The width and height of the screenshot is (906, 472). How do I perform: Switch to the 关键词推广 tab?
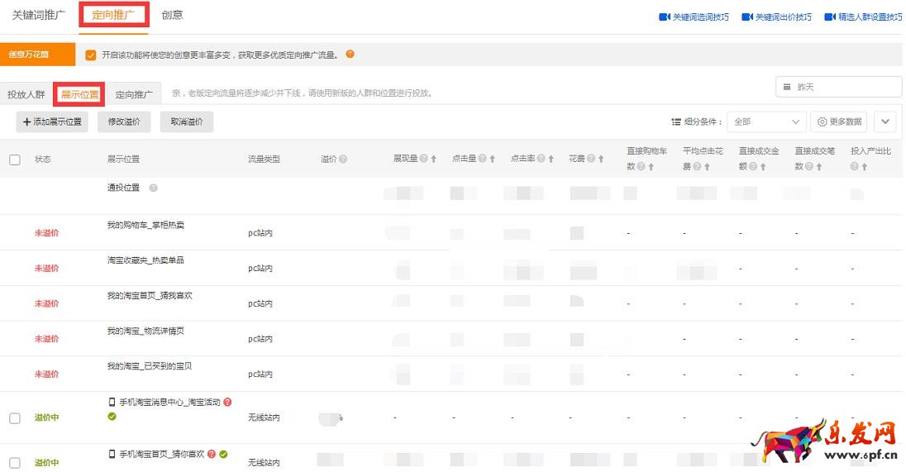(x=38, y=16)
